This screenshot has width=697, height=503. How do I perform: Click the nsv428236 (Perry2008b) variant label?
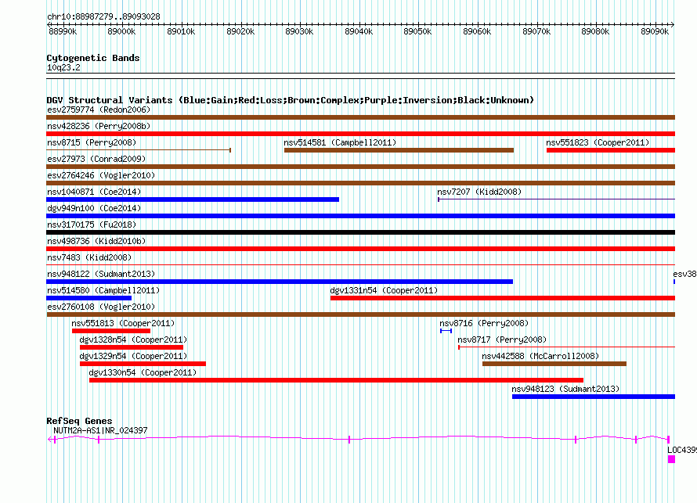tap(99, 126)
